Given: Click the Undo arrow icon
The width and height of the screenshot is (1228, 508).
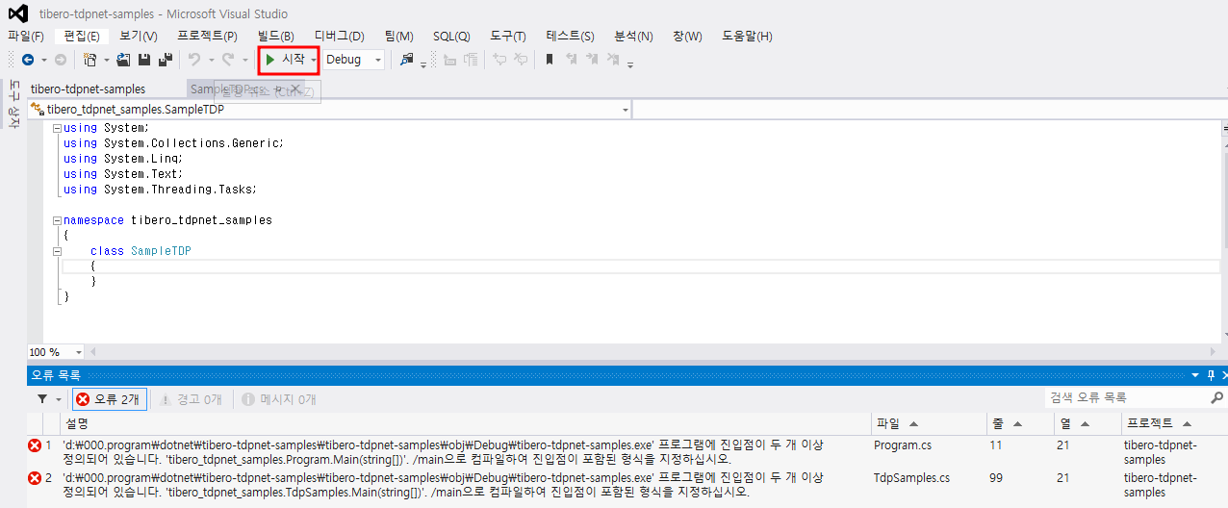Looking at the screenshot, I should point(194,60).
